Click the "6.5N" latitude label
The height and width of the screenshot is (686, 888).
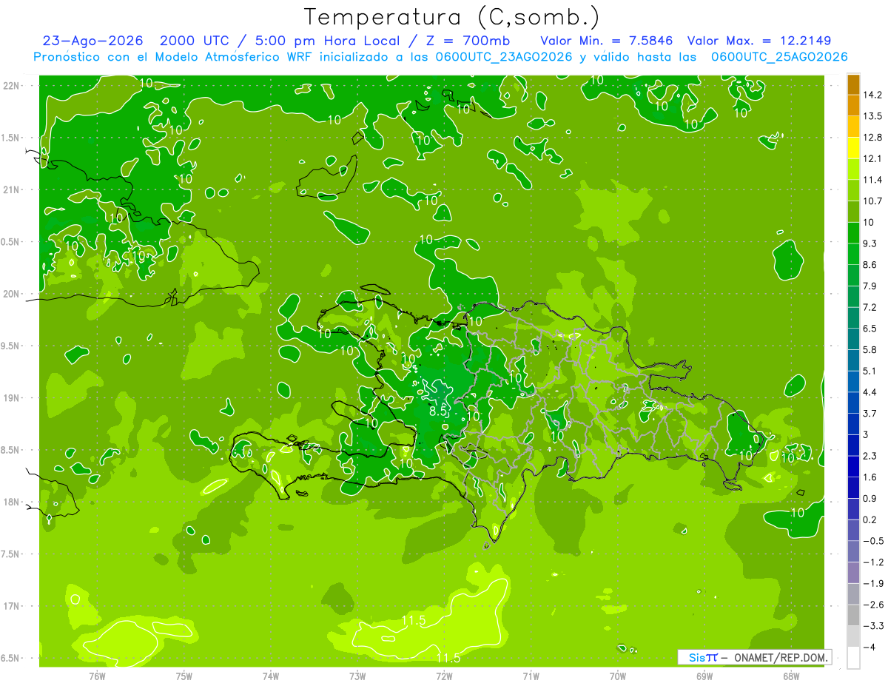[11, 659]
